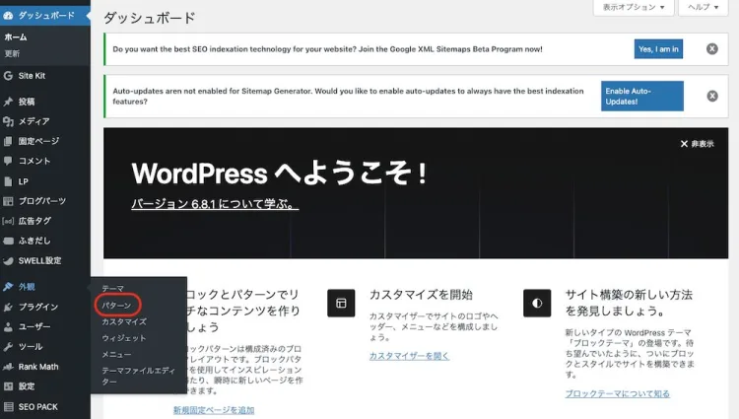Open ホーム under Dashboard menu
Image resolution: width=739 pixels, height=419 pixels.
click(x=16, y=37)
